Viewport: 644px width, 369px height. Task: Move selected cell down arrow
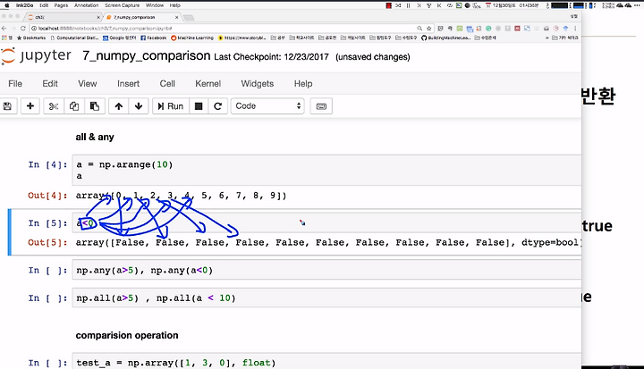(x=139, y=106)
